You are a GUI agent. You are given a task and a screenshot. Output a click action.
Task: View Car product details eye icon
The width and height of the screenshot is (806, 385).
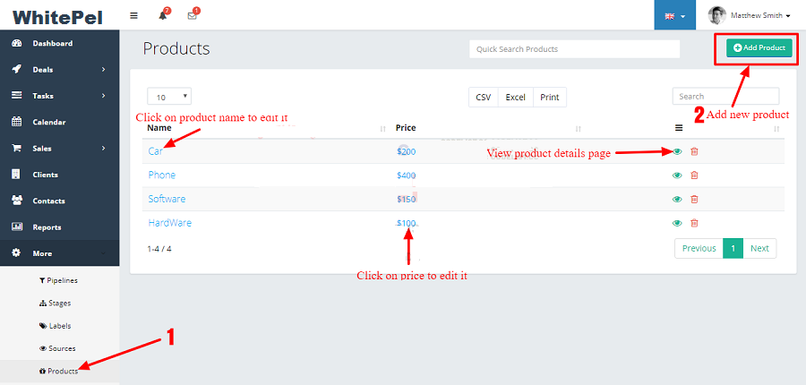click(677, 151)
